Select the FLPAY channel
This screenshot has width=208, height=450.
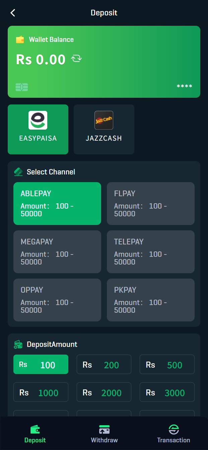[x=151, y=204]
